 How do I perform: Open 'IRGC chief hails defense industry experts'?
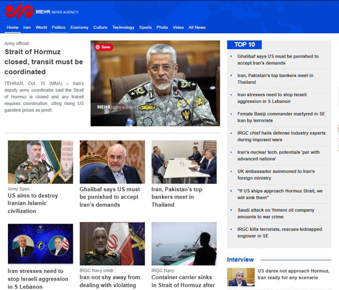tap(281, 136)
